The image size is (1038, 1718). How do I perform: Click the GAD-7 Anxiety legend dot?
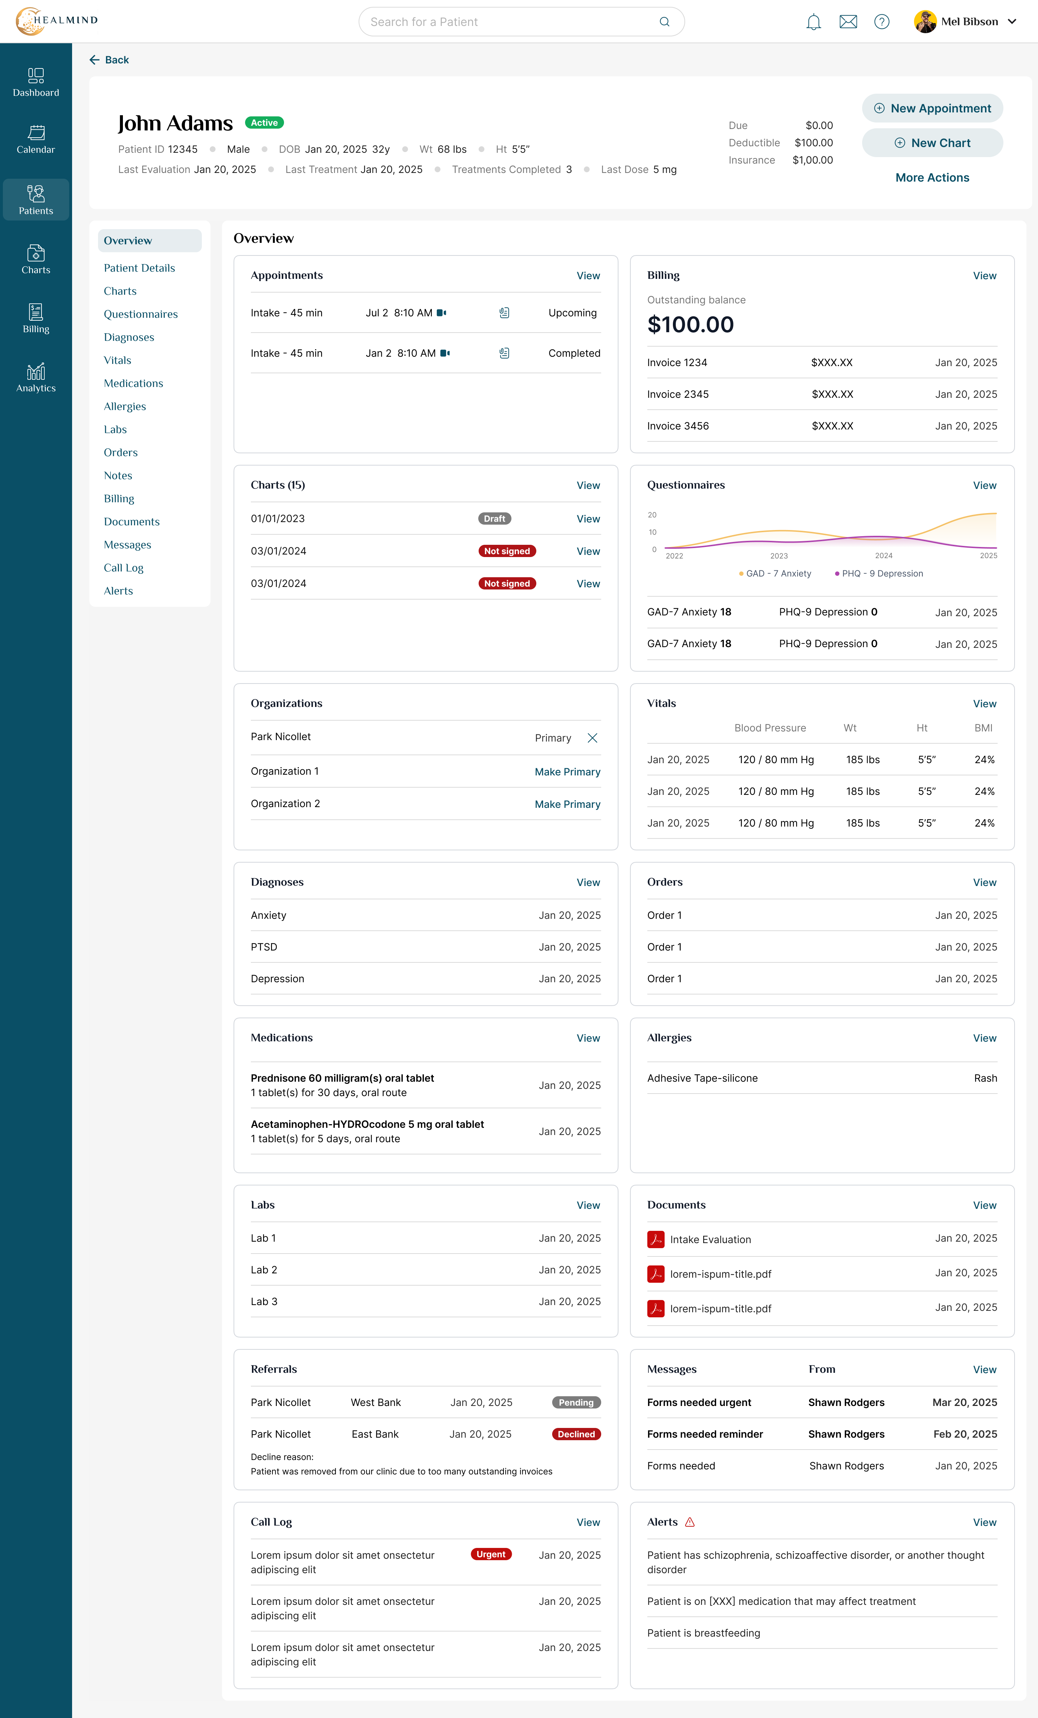[x=741, y=574]
